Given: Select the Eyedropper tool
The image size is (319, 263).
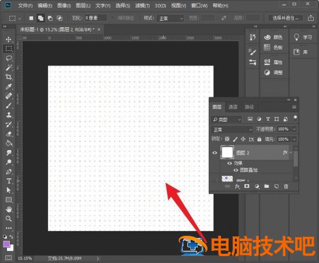Looking at the screenshot, I should coord(9,86).
